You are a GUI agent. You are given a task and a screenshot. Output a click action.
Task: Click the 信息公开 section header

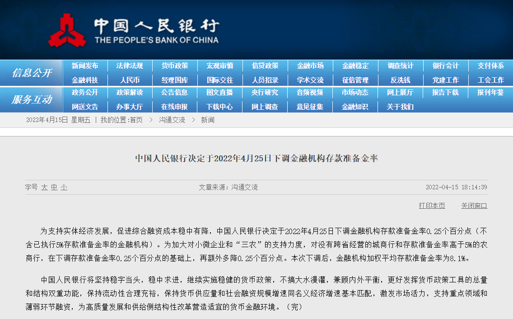(32, 73)
